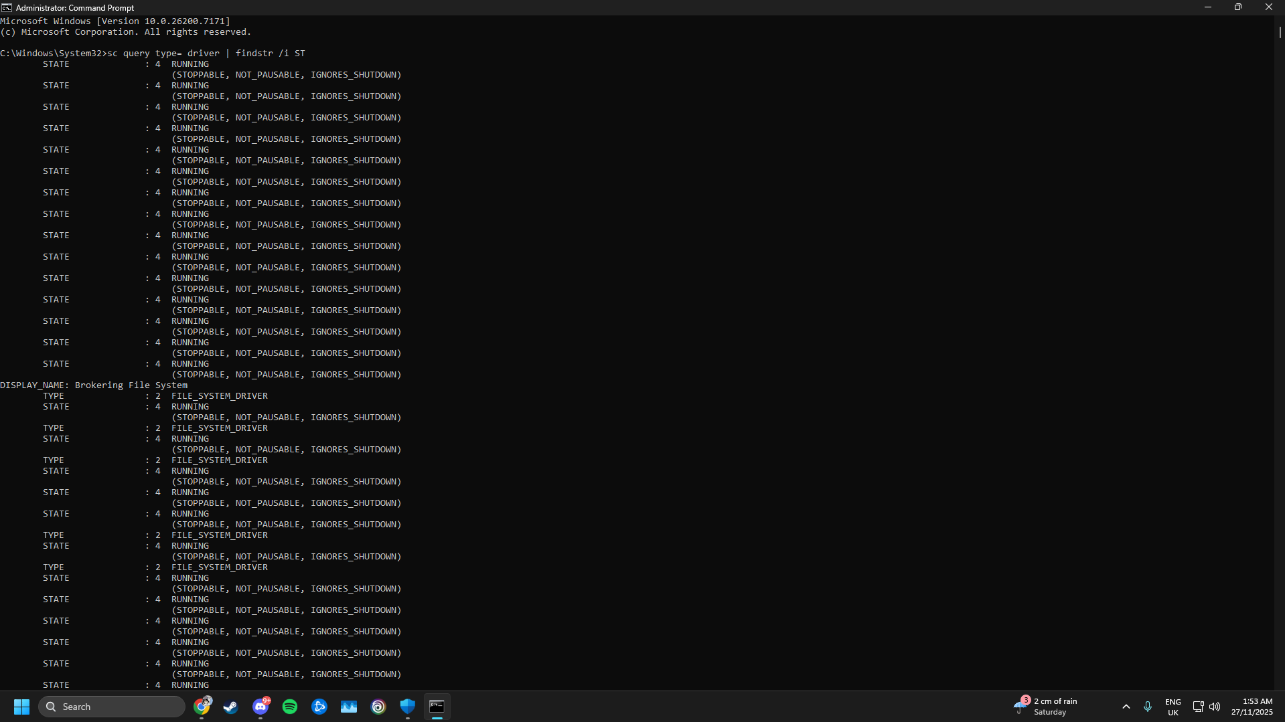Launch Steam from the taskbar

pyautogui.click(x=231, y=707)
